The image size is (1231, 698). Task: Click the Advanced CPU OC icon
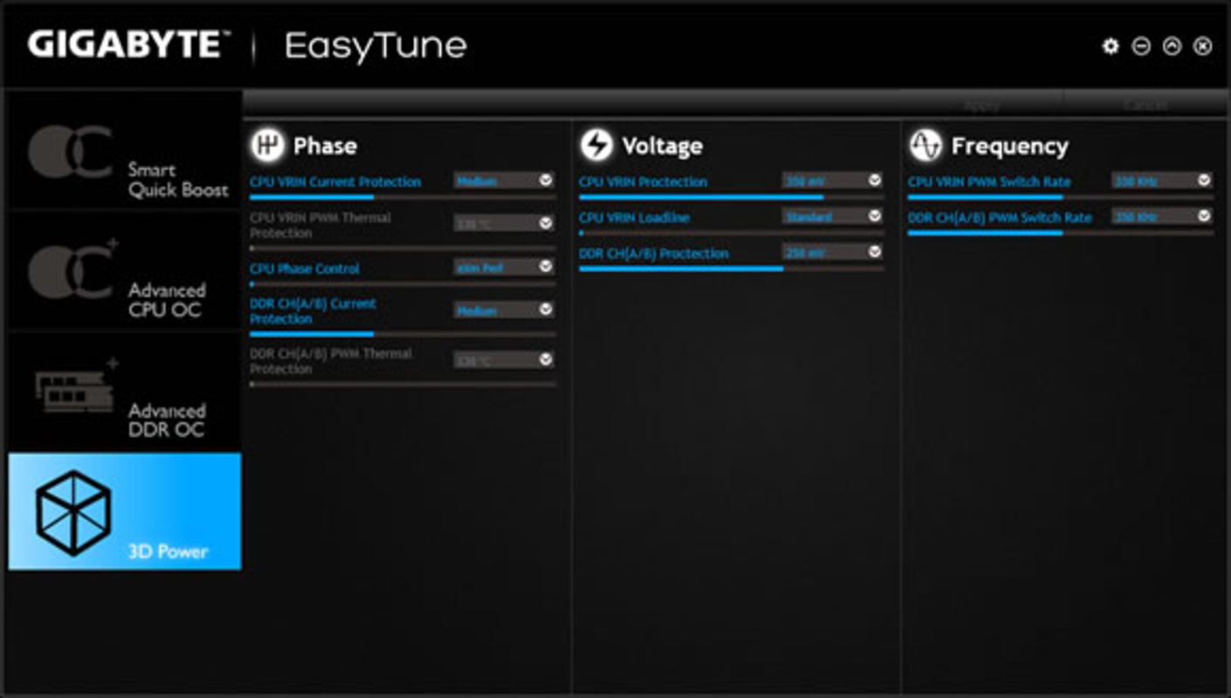coord(72,270)
